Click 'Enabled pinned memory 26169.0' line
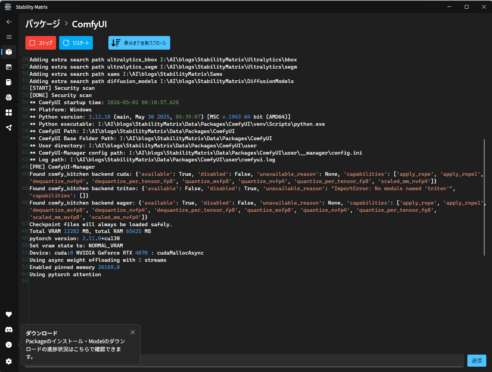Viewport: 492px width, 372px height. pos(75,267)
